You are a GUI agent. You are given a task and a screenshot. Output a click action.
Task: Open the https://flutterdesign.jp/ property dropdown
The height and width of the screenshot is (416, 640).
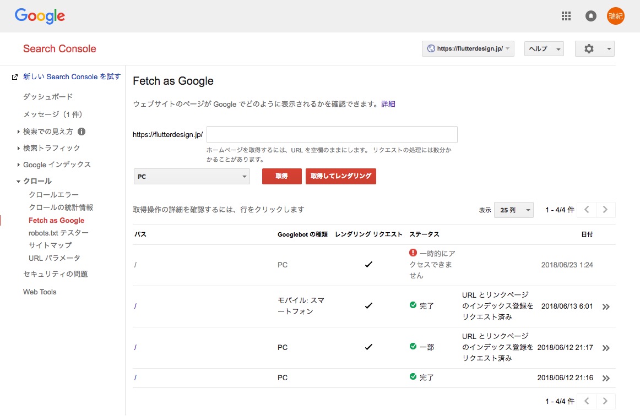point(468,48)
